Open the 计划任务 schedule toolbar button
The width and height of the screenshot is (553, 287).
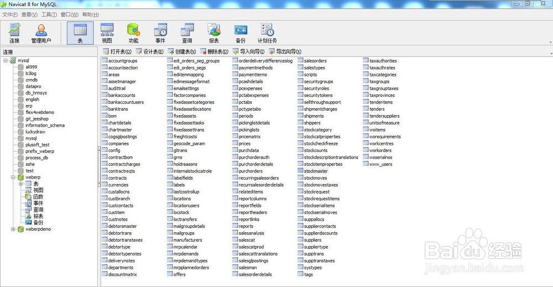pyautogui.click(x=267, y=33)
